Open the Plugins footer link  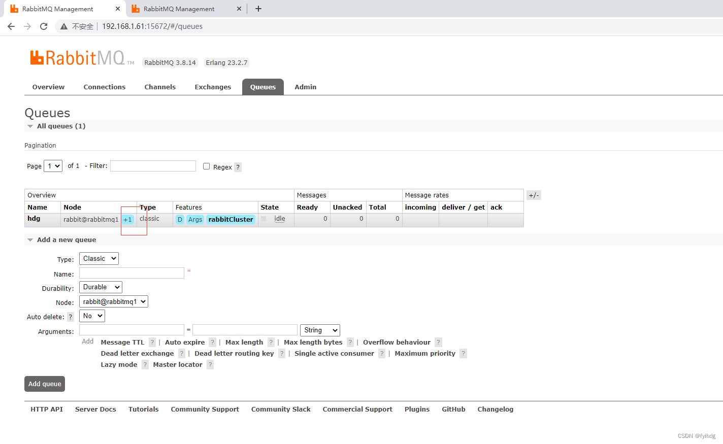[417, 409]
